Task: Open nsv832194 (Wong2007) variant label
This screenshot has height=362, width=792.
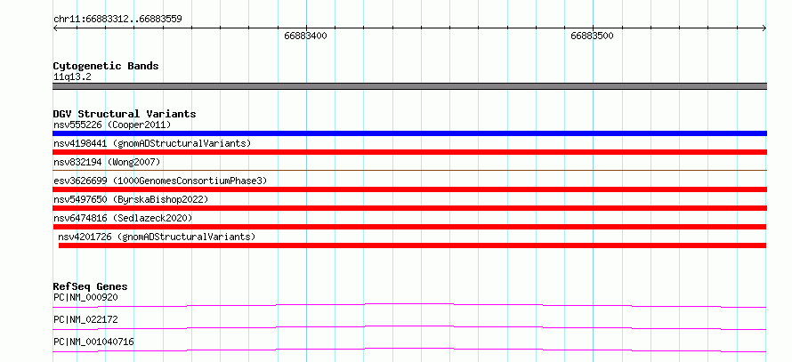Action: pyautogui.click(x=107, y=162)
